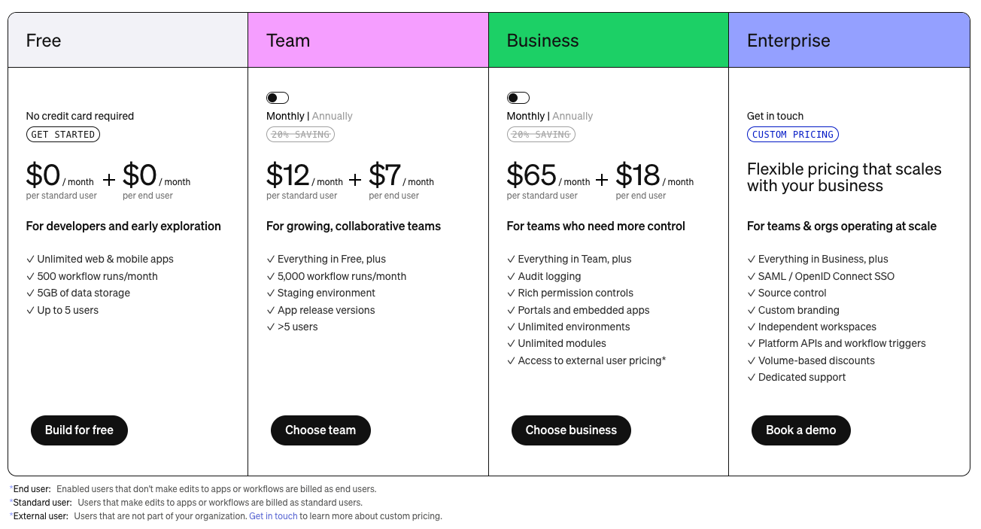Viewport: 981px width, 529px height.
Task: Open the Get in touch link
Action: coord(273,516)
